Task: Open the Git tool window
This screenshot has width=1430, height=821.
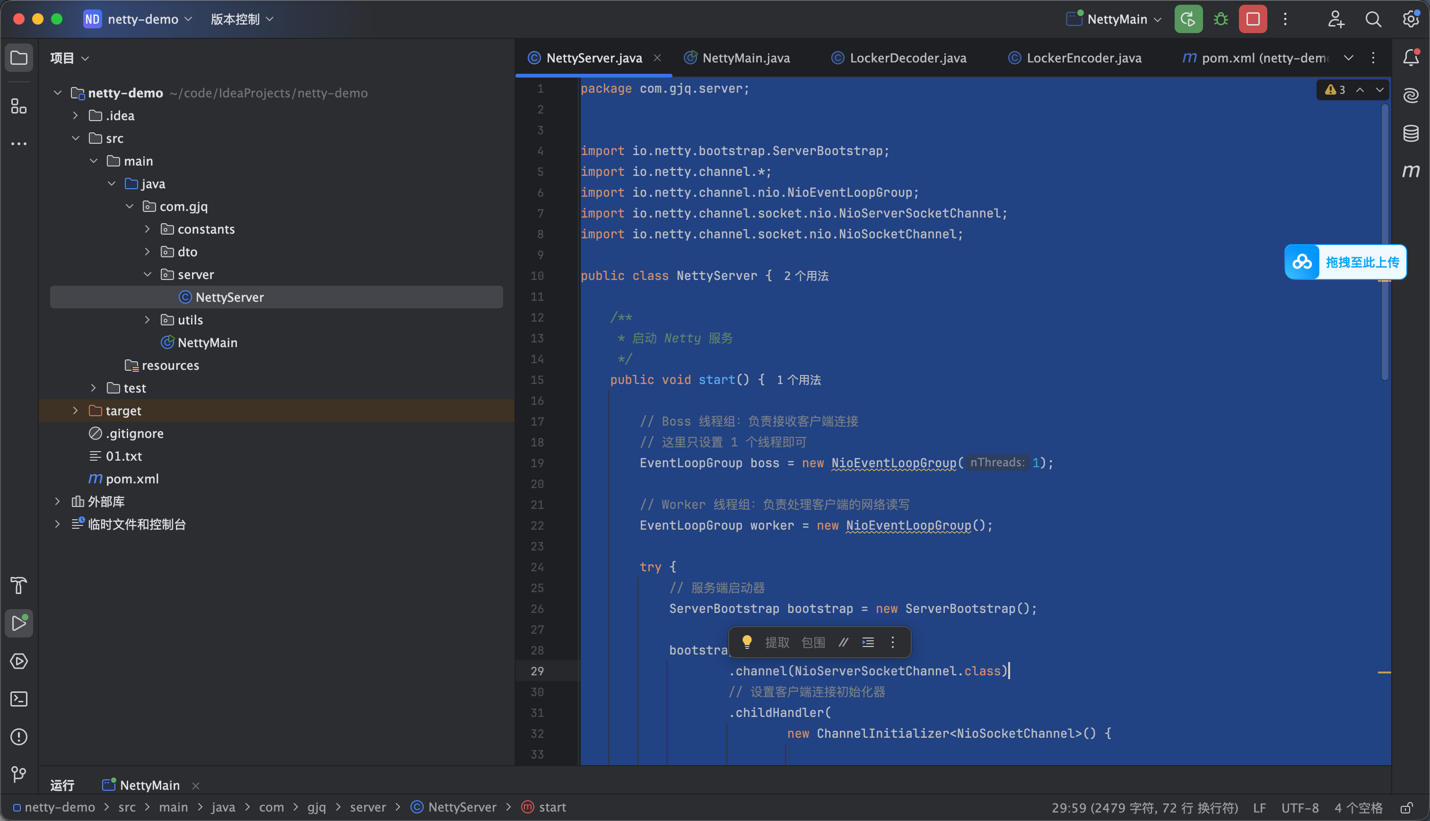Action: 18,774
